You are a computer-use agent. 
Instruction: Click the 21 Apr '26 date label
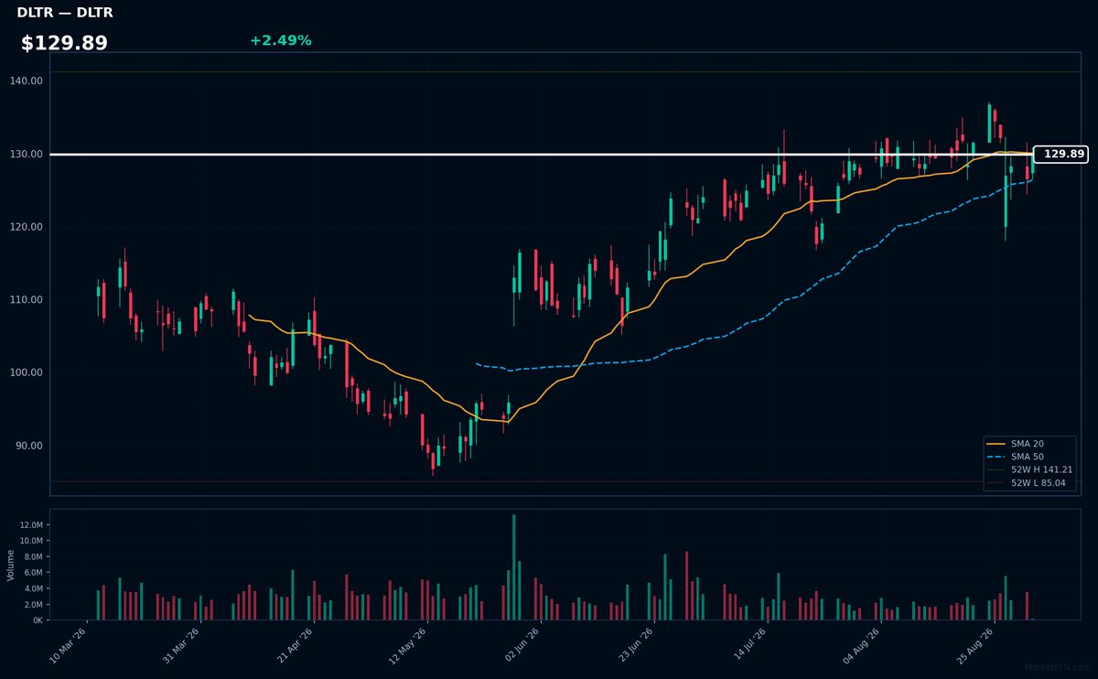pos(294,646)
